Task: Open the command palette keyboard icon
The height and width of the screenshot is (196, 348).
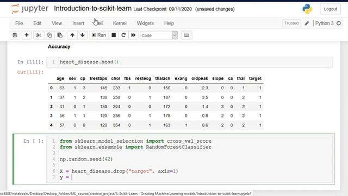Action: coord(187,35)
